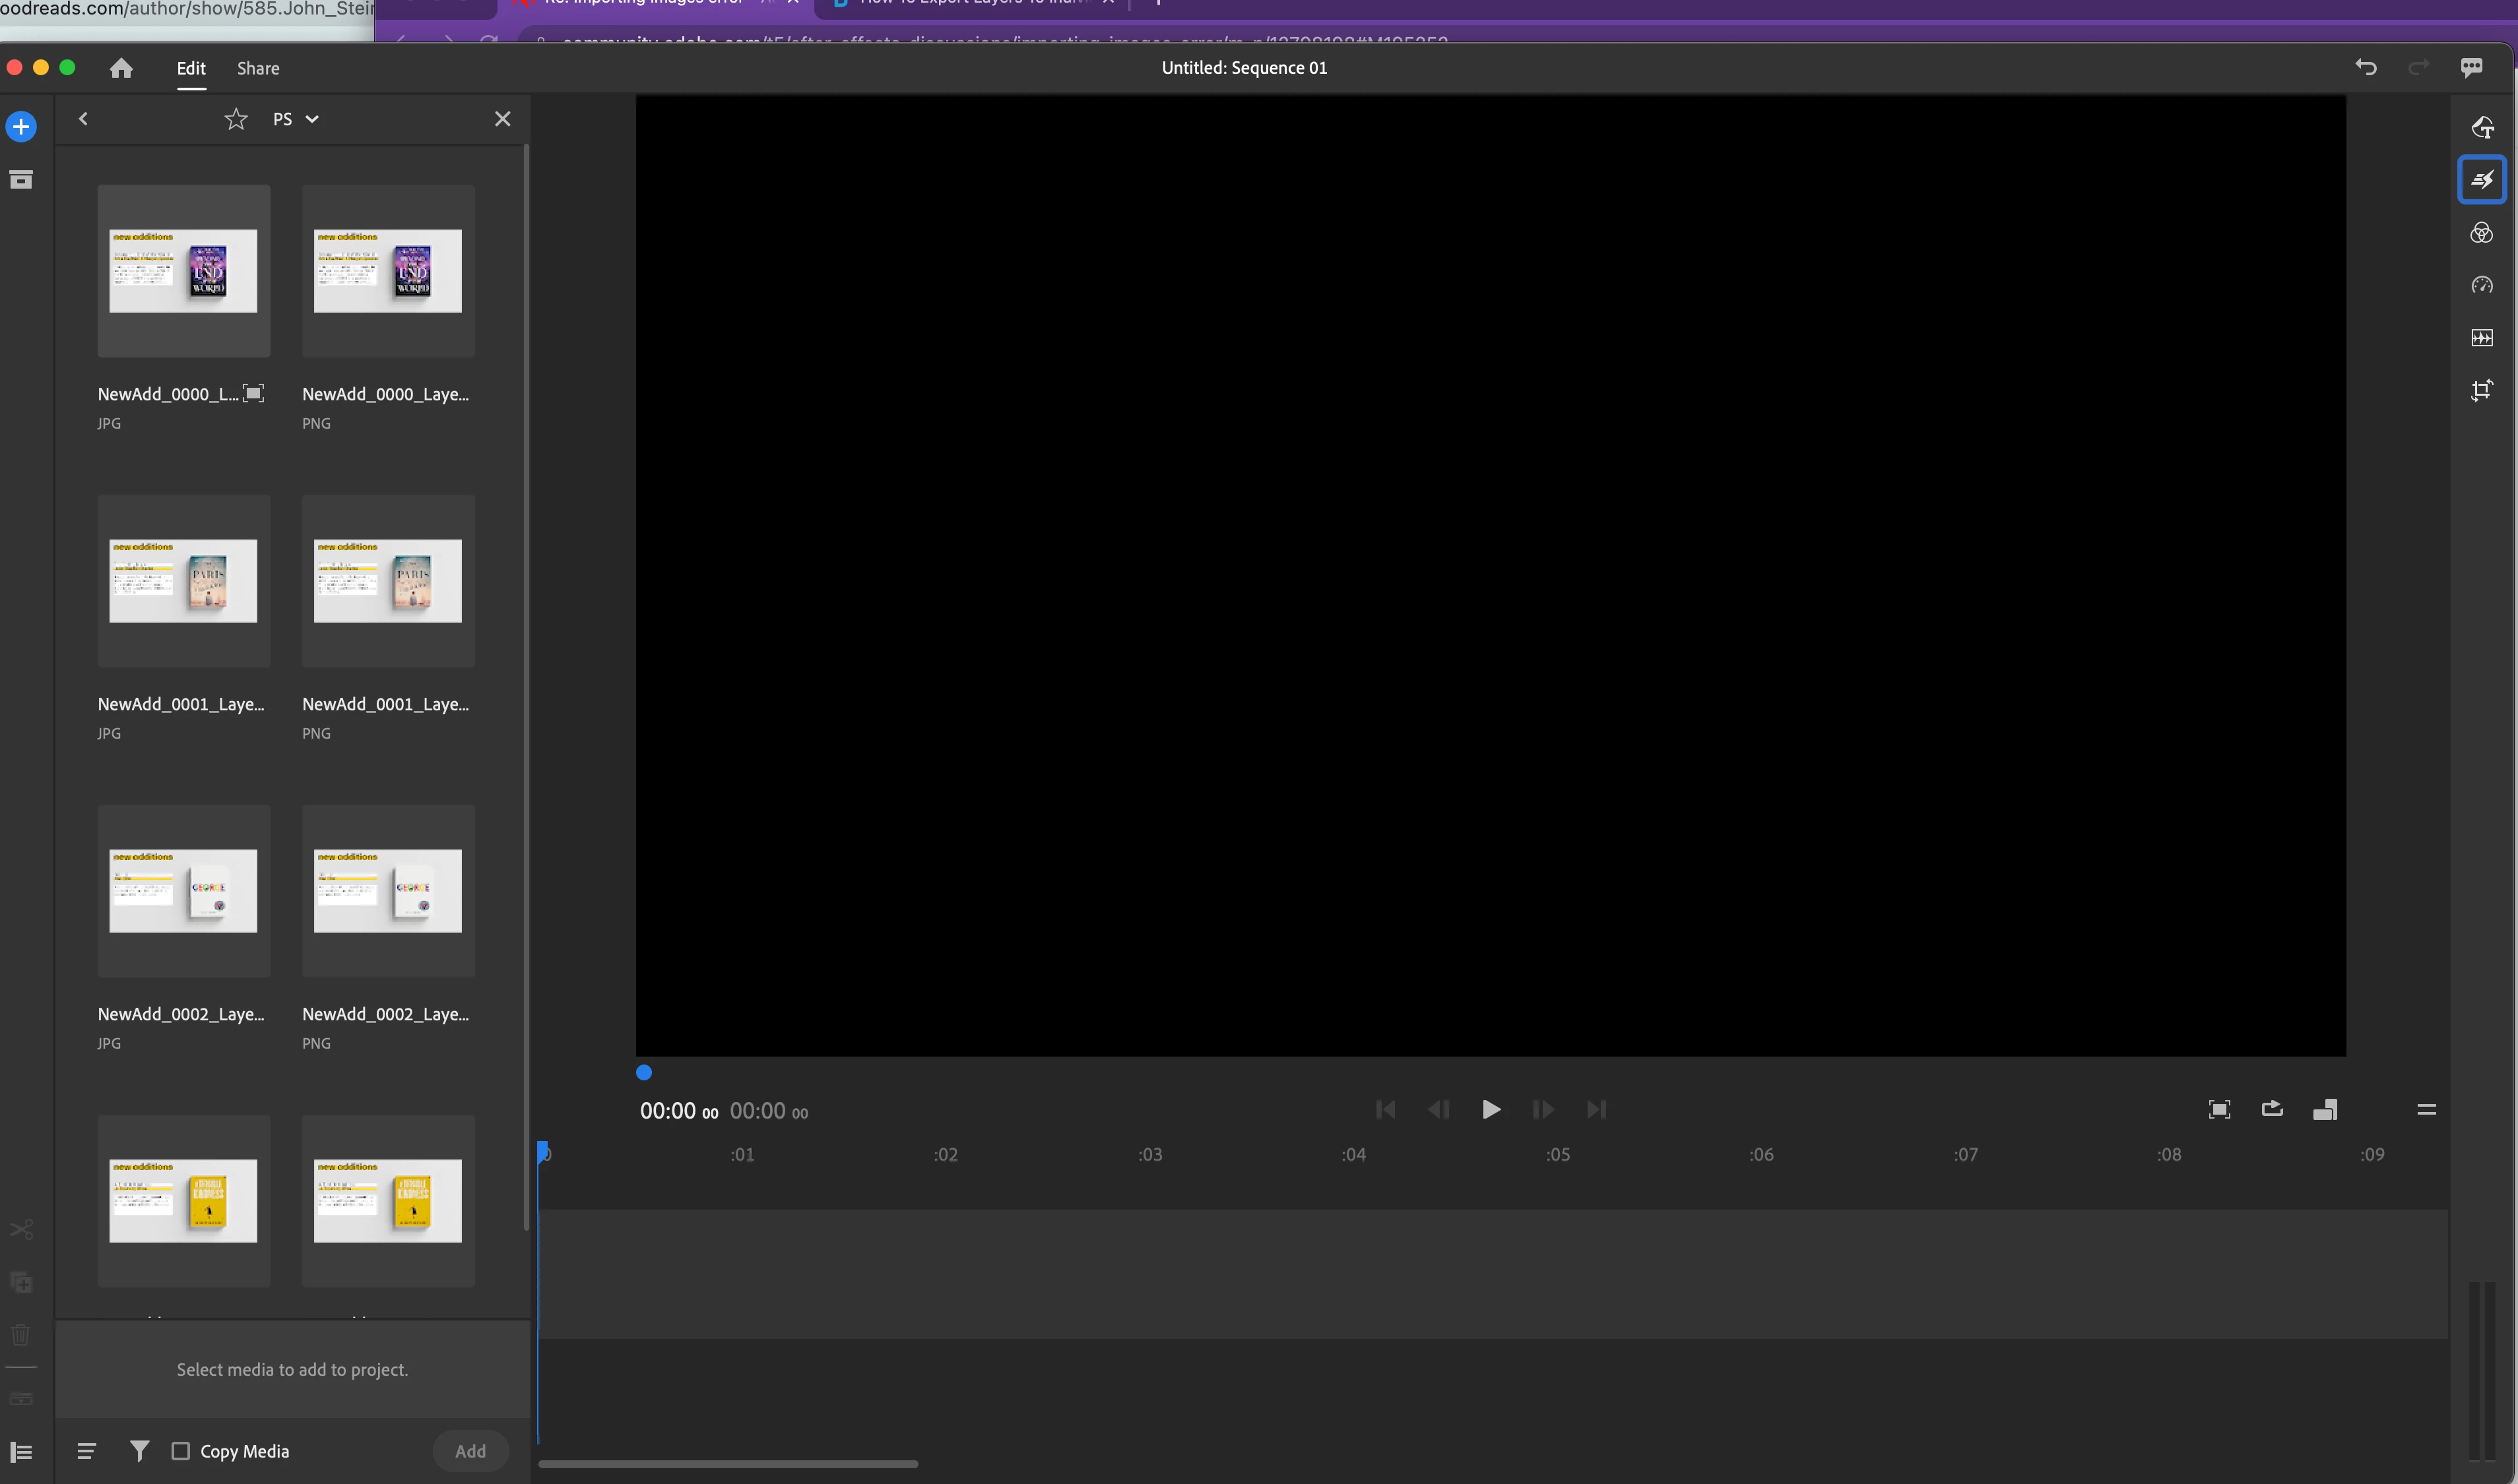The width and height of the screenshot is (2518, 1484).
Task: Select the Transitions tool icon
Action: pos(2481,180)
